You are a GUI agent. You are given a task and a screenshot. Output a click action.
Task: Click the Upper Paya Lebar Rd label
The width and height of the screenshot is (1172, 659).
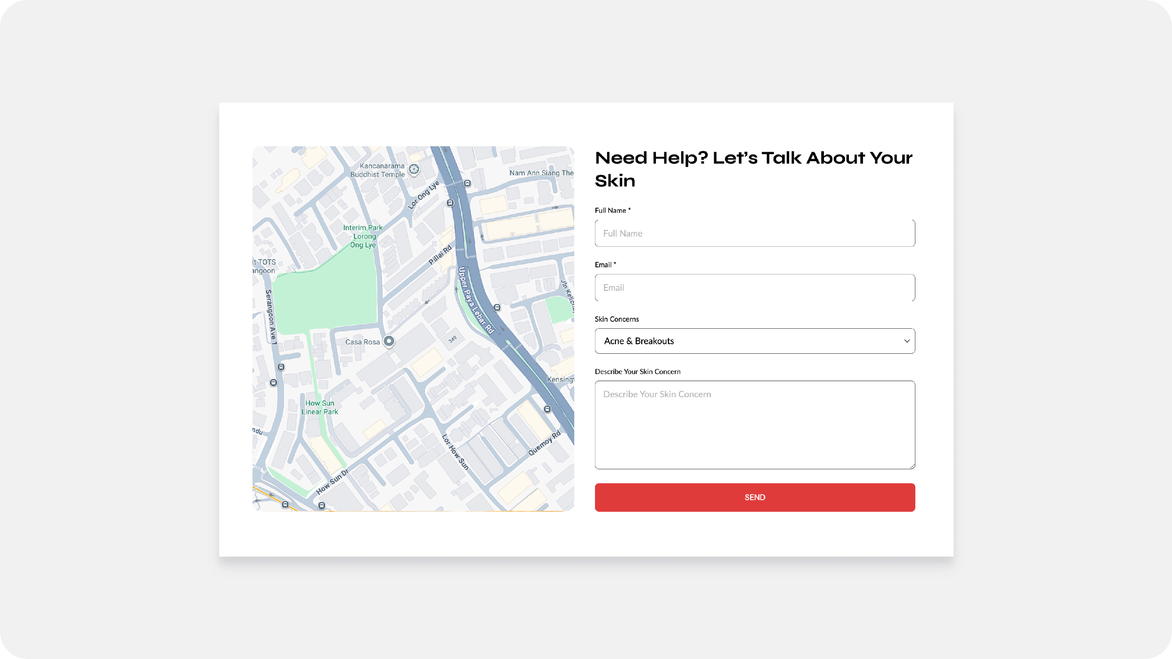pyautogui.click(x=475, y=300)
